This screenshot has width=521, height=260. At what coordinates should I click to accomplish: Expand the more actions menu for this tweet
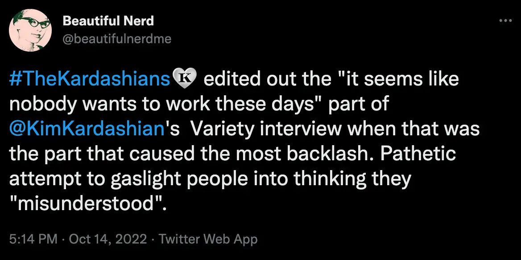(505, 20)
